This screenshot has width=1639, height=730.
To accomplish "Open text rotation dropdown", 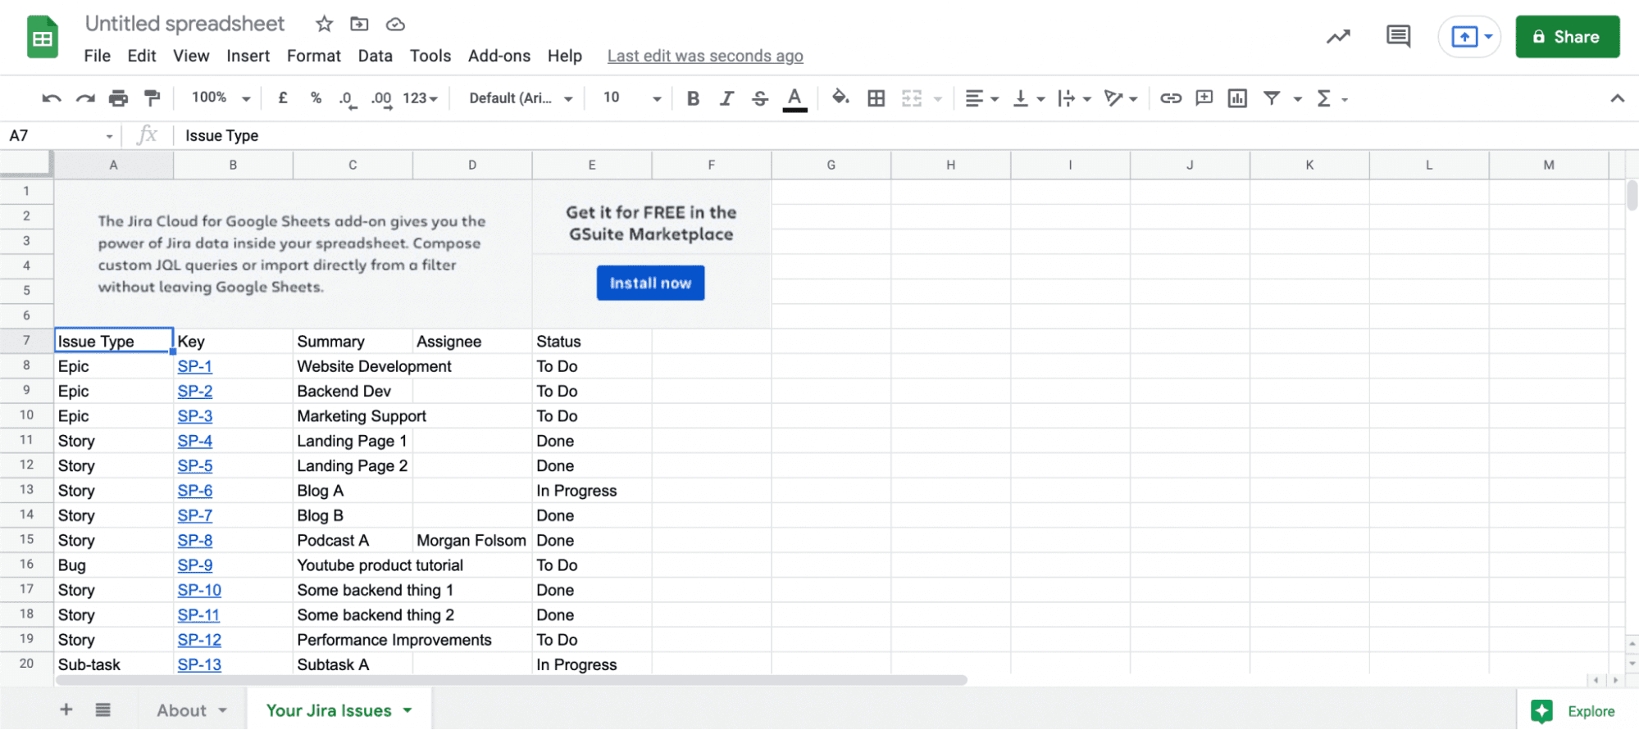I will click(1121, 98).
